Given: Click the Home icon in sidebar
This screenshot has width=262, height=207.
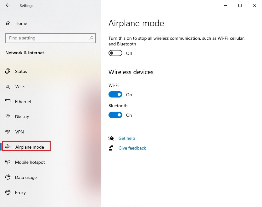Looking at the screenshot, I should coord(8,23).
